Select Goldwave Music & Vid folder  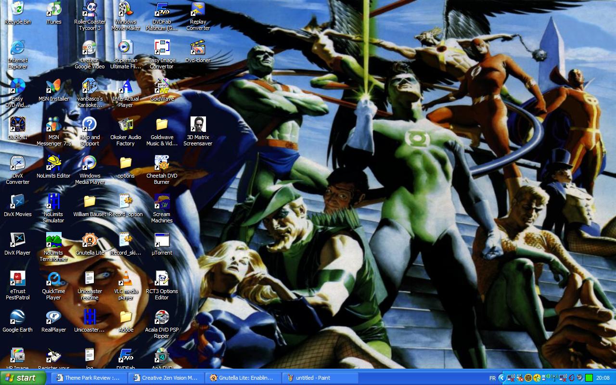pos(162,131)
